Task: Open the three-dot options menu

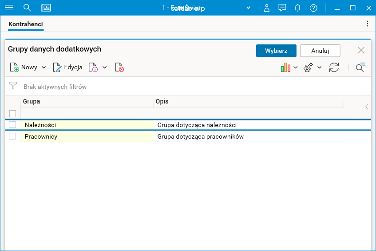Action: pos(367,24)
